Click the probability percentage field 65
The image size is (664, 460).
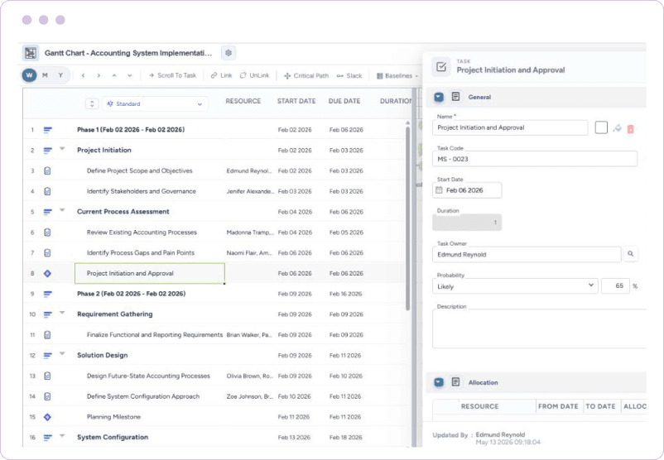coord(616,286)
